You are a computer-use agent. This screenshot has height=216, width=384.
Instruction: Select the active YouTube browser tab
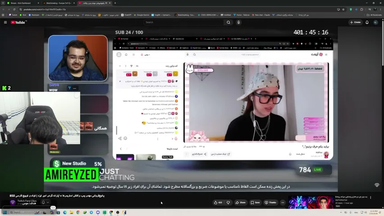(95, 3)
